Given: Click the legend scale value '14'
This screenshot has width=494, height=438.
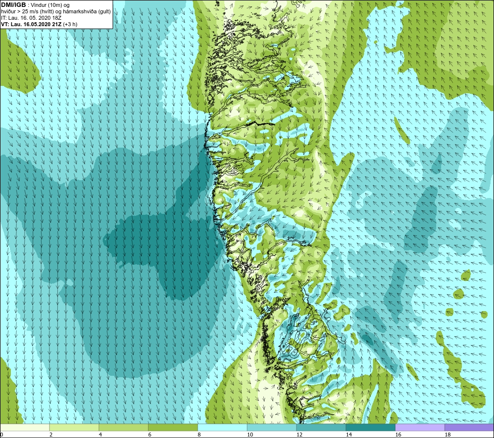Looking at the screenshot, I should (349, 435).
